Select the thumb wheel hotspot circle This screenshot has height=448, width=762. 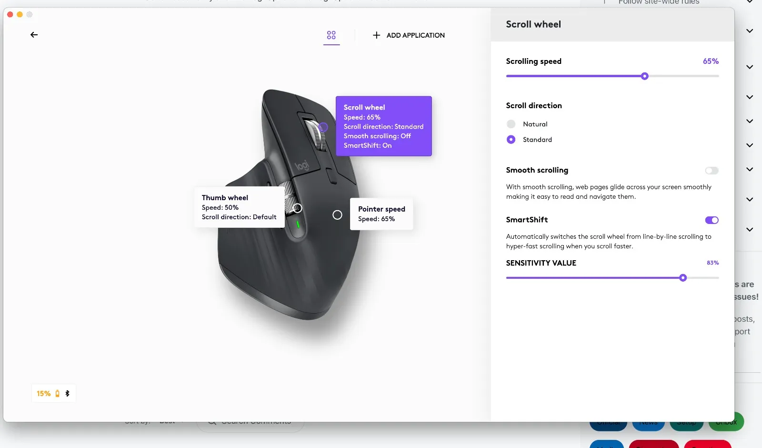point(297,208)
